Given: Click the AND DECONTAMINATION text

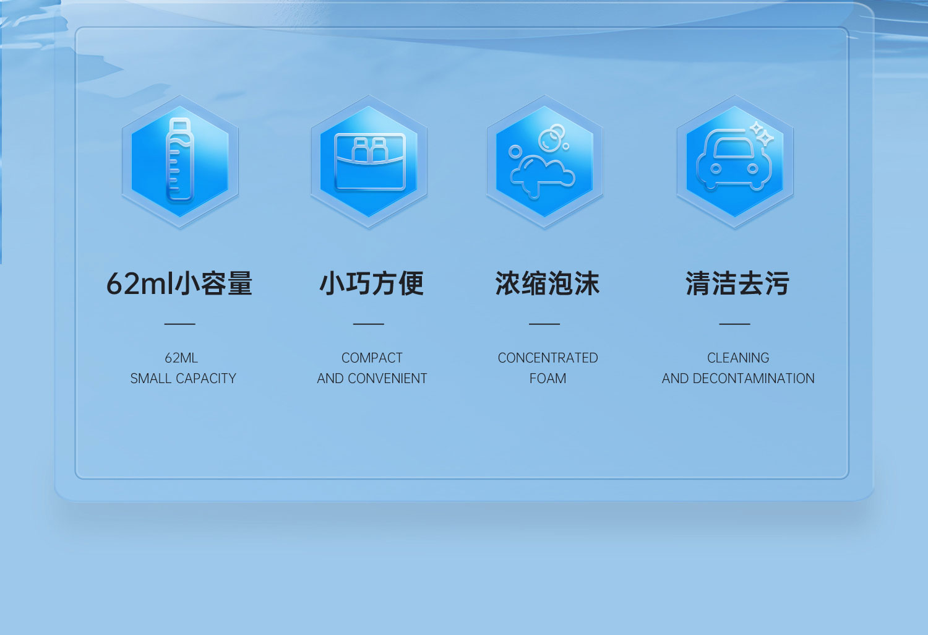Looking at the screenshot, I should [738, 378].
